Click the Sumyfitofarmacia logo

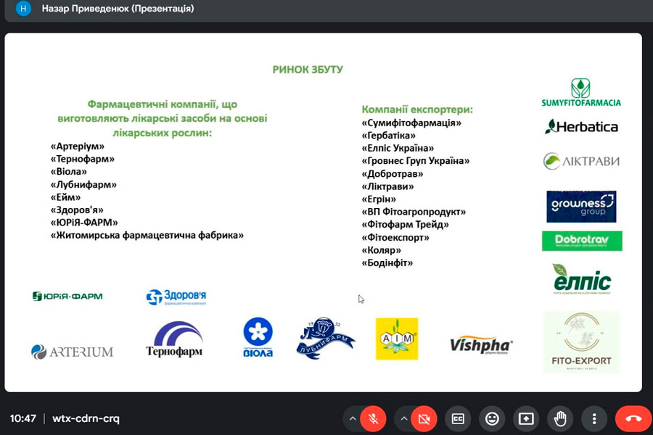[581, 92]
